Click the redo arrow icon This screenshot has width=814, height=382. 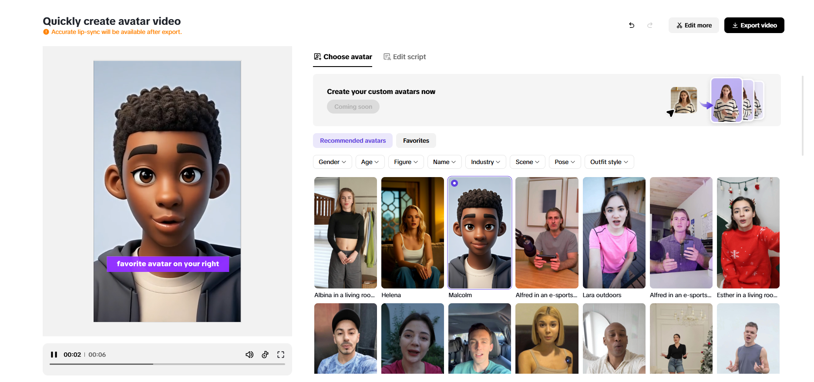click(650, 25)
